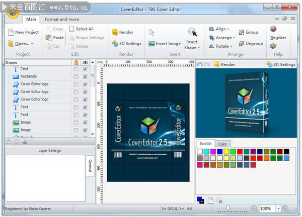Click the Register help icon
Viewport: 302px width, 217px height.
coord(273,29)
